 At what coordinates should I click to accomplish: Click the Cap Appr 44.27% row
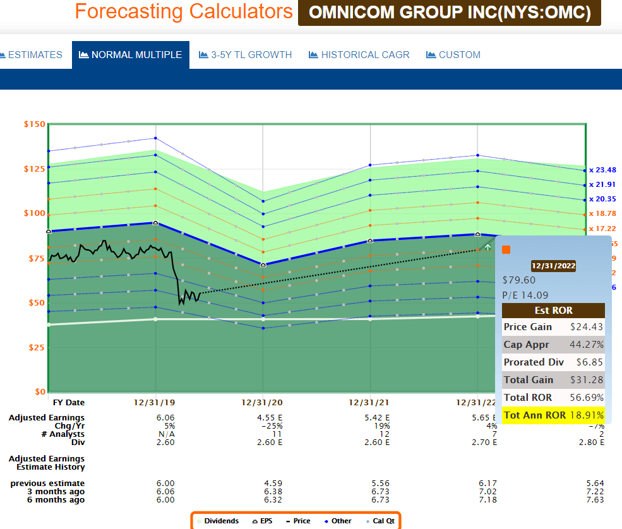553,344
